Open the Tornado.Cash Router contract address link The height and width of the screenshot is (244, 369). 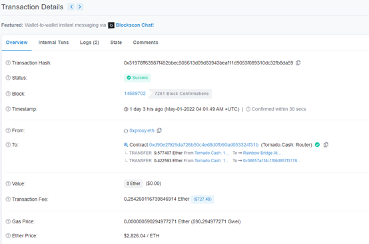click(x=204, y=145)
